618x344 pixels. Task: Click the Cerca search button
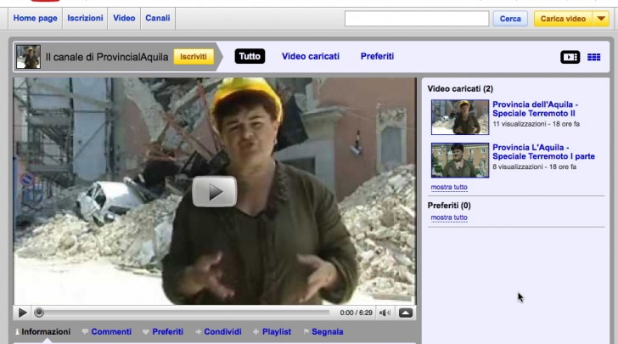pos(510,19)
